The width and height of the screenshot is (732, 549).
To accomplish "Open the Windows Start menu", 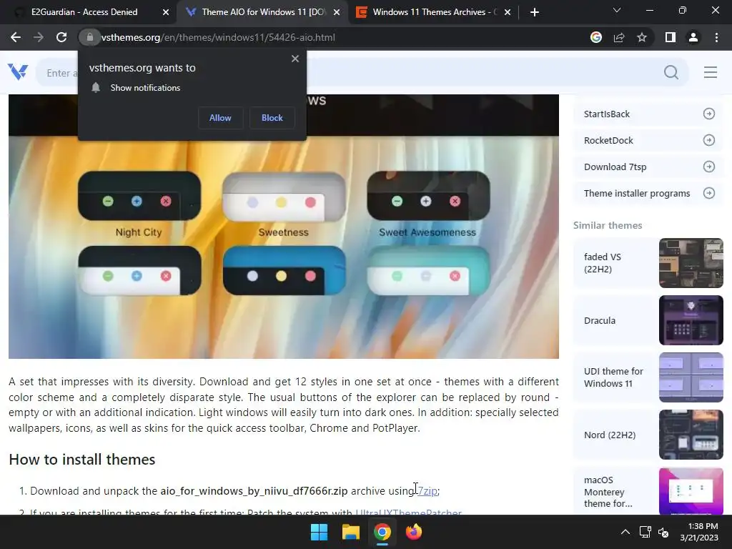I will coord(320,532).
